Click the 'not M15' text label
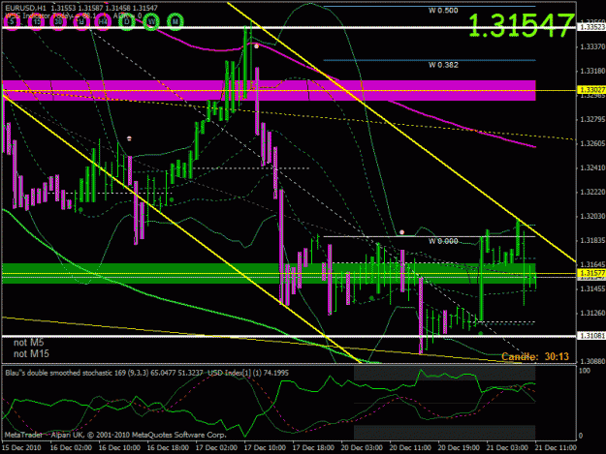 pos(31,353)
